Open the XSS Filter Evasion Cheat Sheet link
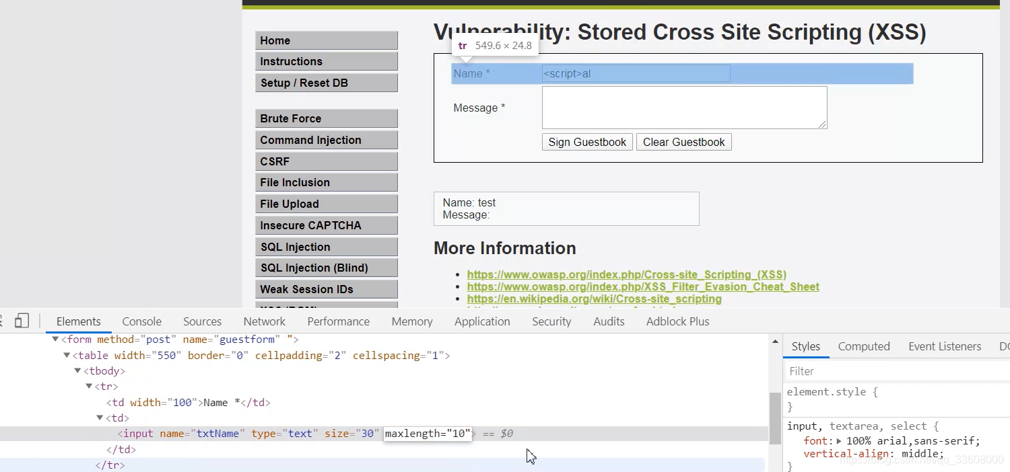The height and width of the screenshot is (472, 1010). tap(643, 286)
